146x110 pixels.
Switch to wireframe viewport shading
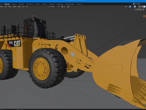coord(142,7)
